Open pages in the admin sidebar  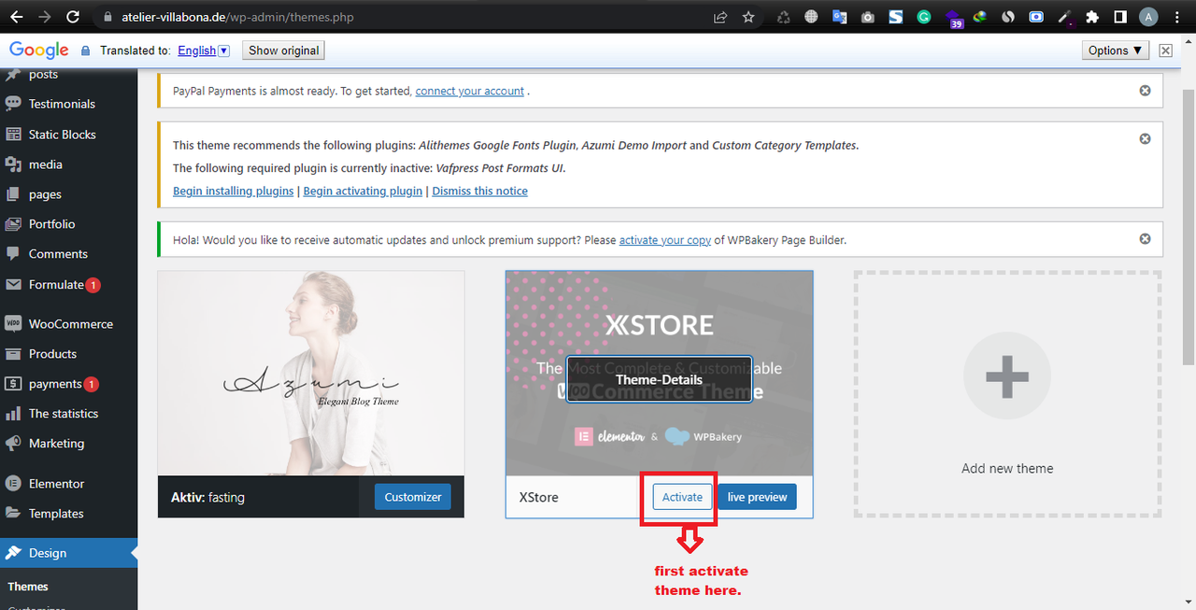[x=68, y=194]
